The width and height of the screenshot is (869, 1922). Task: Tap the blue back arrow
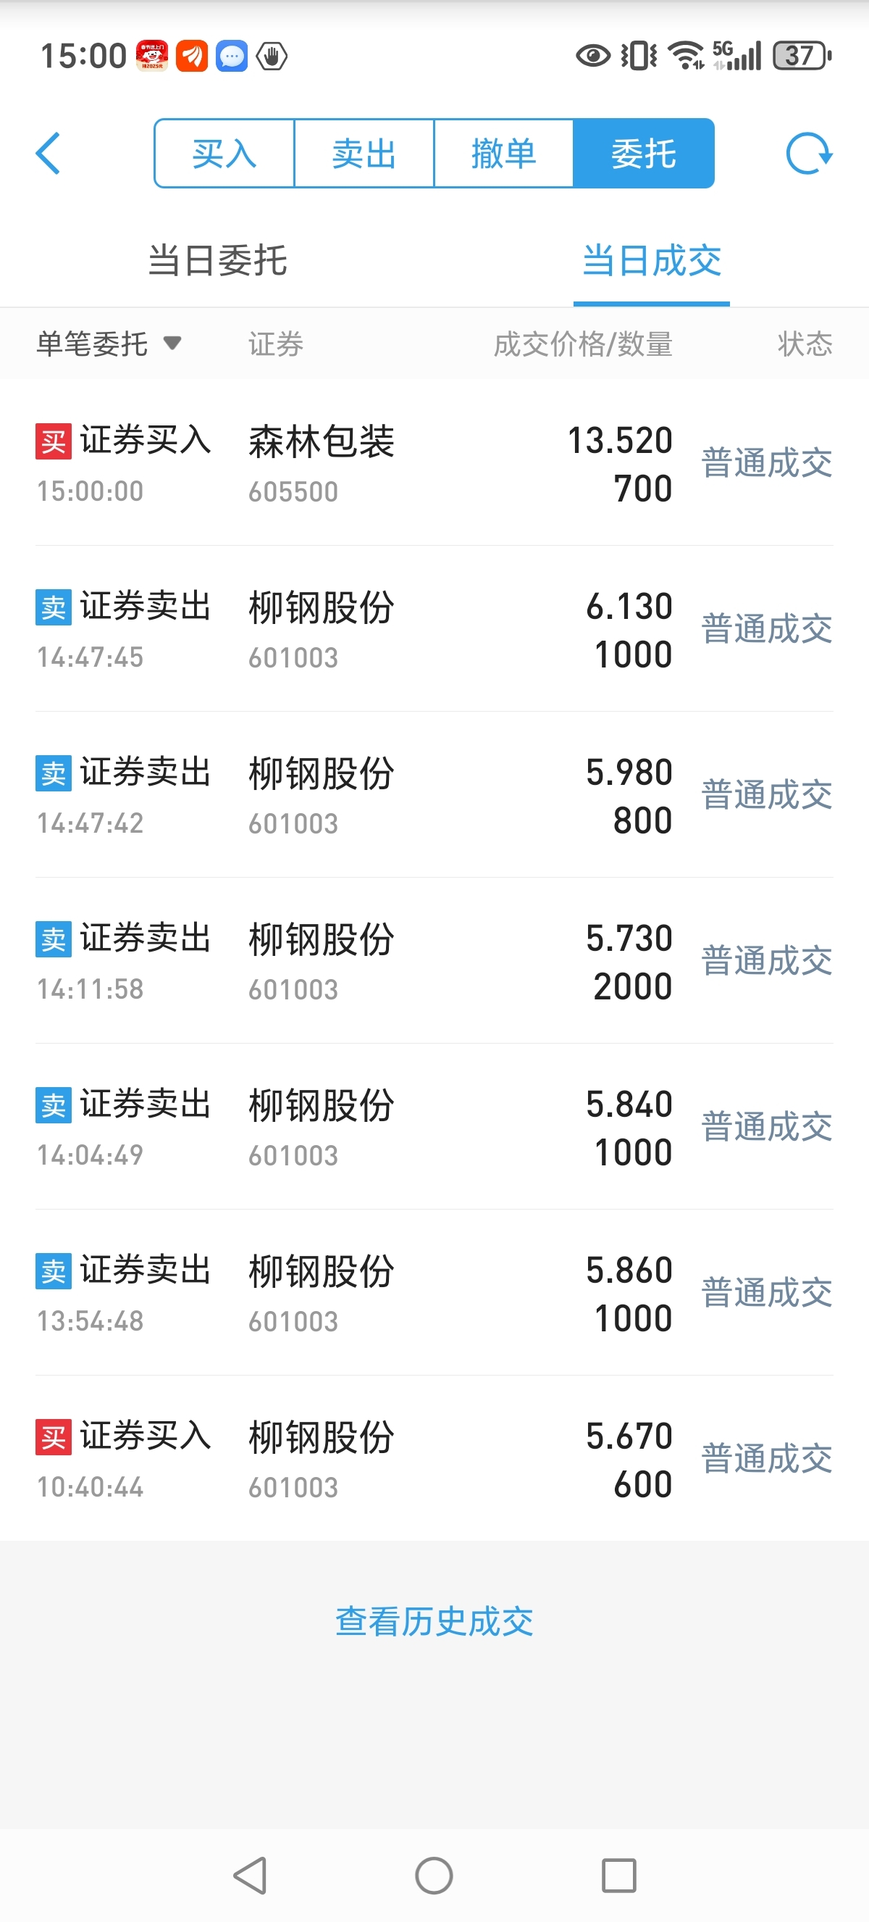[49, 154]
